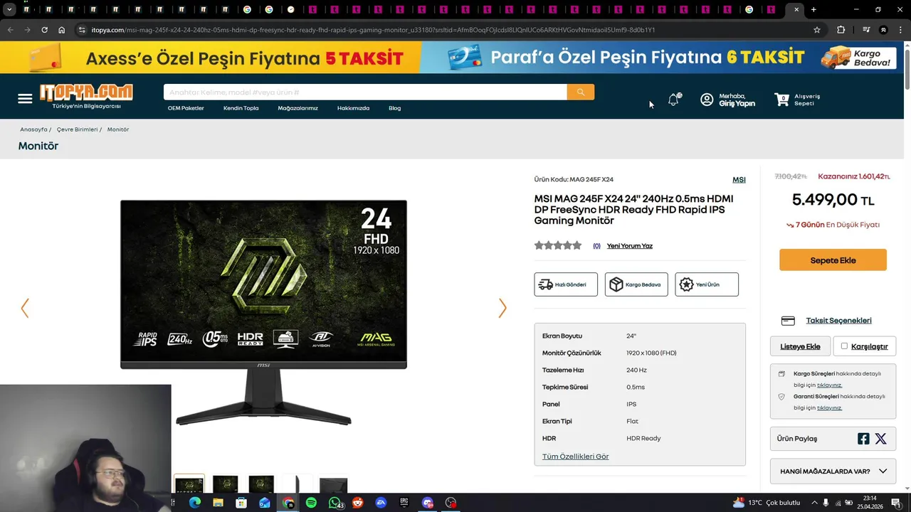
Task: Click the browser home button
Action: 62,30
